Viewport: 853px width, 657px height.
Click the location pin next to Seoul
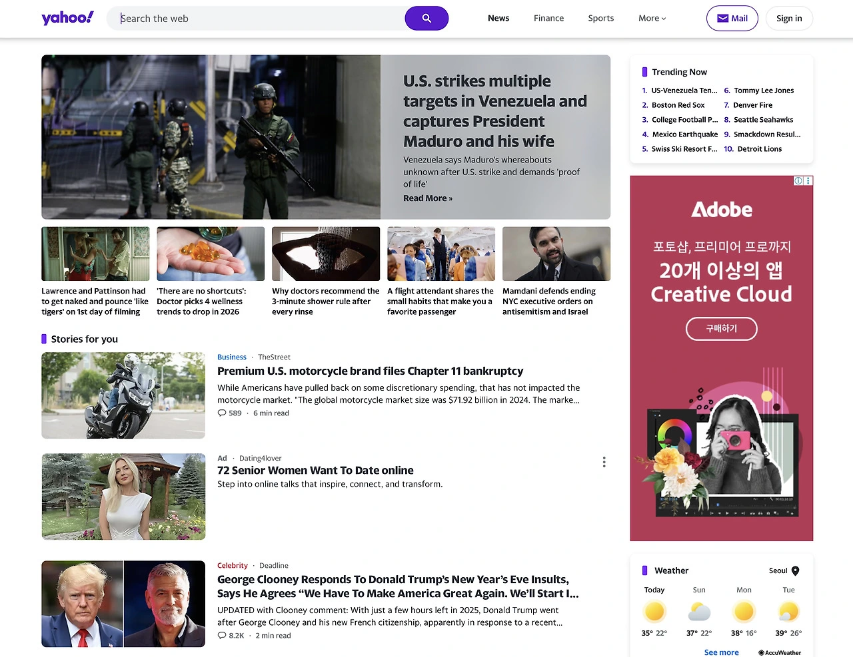pyautogui.click(x=795, y=570)
